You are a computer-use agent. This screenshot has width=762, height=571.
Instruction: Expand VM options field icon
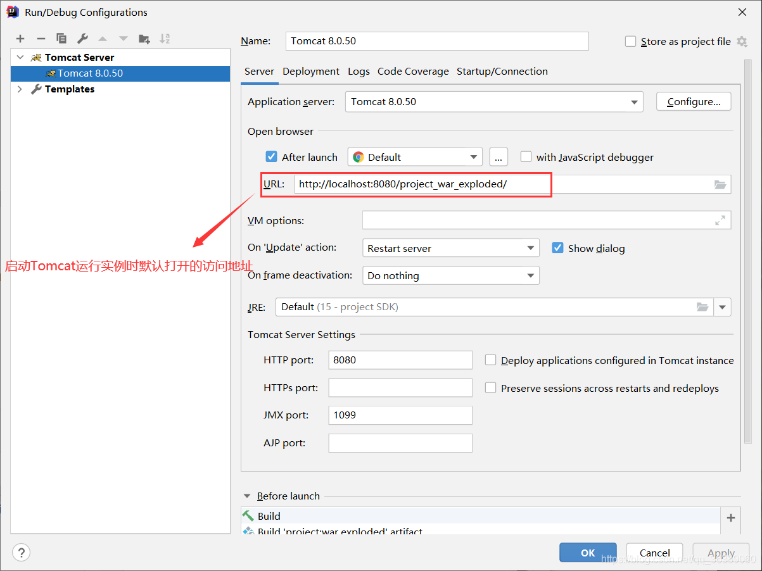[720, 220]
